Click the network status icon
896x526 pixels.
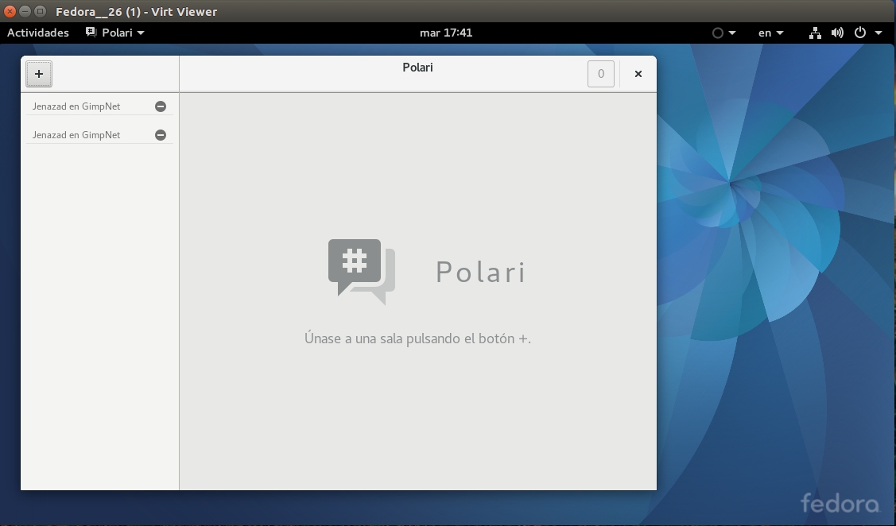point(816,33)
